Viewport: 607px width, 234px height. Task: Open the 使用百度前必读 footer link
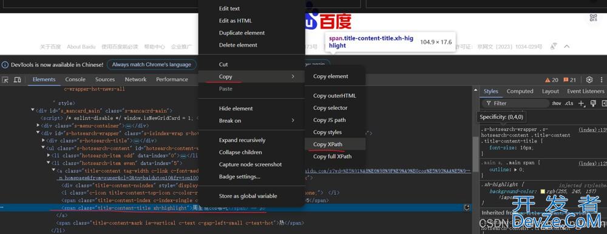click(120, 47)
